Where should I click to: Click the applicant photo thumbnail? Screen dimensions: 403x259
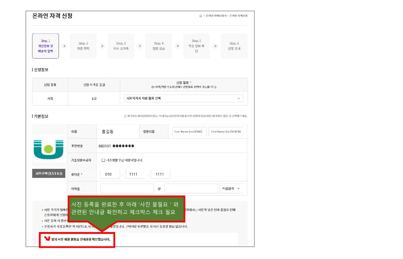point(48,149)
